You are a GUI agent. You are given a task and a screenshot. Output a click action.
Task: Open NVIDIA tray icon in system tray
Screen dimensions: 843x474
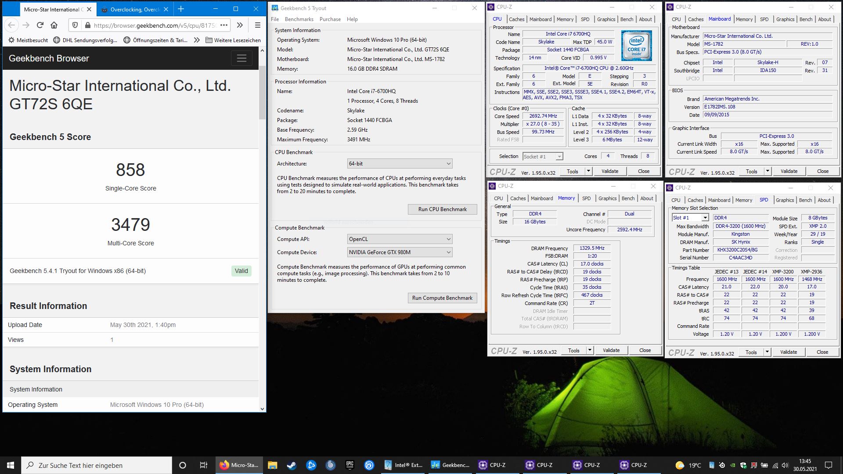coord(733,465)
